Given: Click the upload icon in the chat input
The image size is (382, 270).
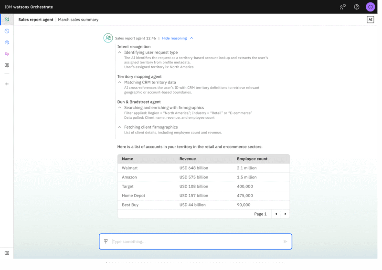Looking at the screenshot, I should point(106,241).
